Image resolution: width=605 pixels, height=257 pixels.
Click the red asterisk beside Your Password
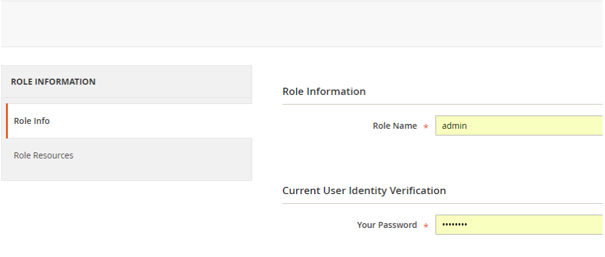(426, 226)
